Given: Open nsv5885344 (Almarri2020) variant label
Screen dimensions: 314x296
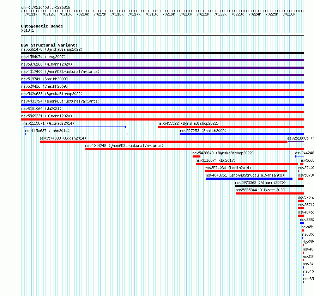Looking at the screenshot, I should click(x=261, y=190).
